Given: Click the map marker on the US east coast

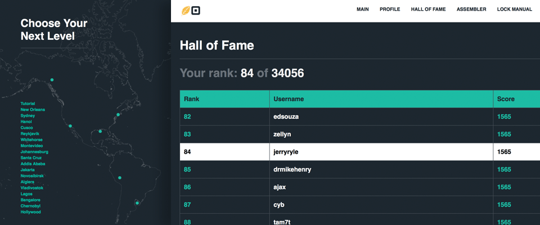Looking at the screenshot, I should (118, 115).
